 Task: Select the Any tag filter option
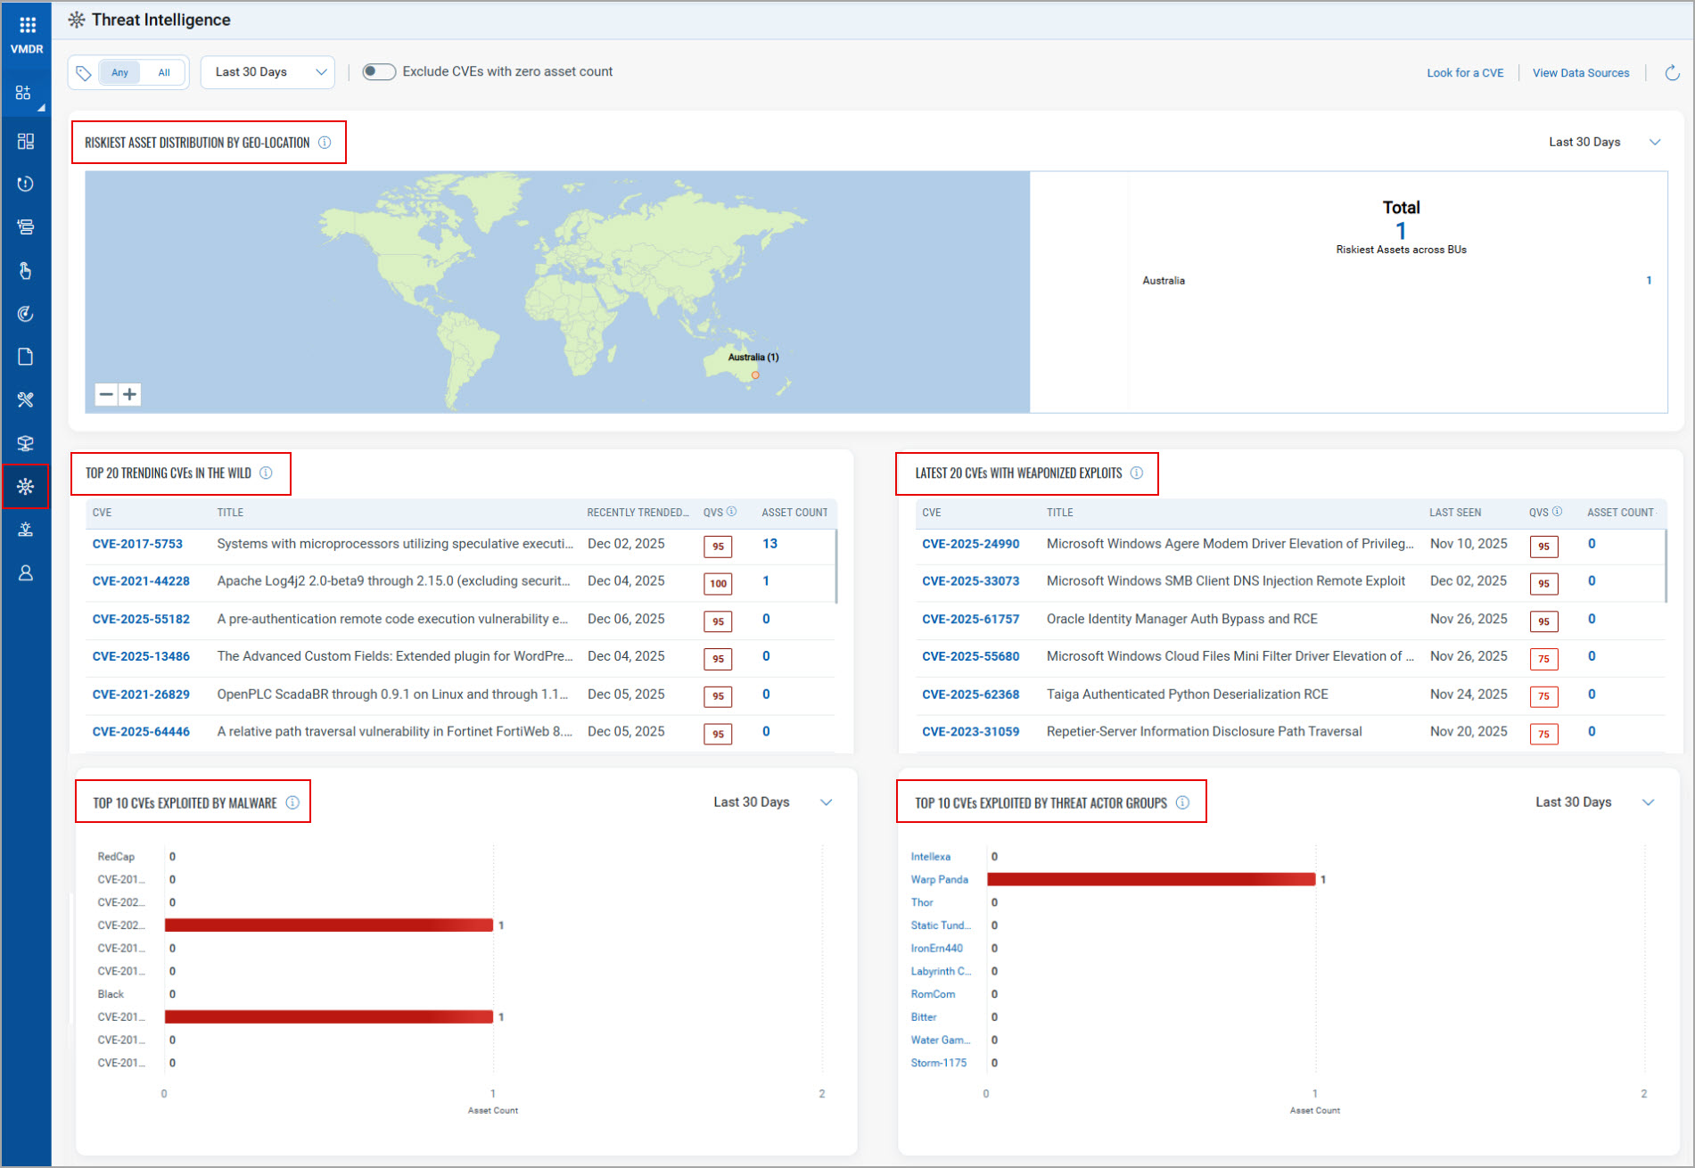point(119,73)
